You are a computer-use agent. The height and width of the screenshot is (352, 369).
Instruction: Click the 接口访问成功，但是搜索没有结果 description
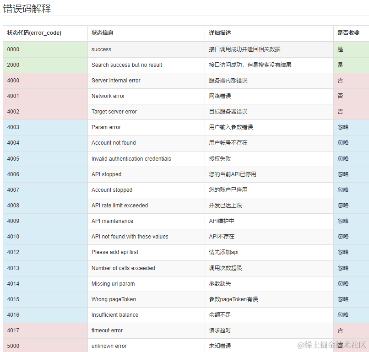point(250,65)
